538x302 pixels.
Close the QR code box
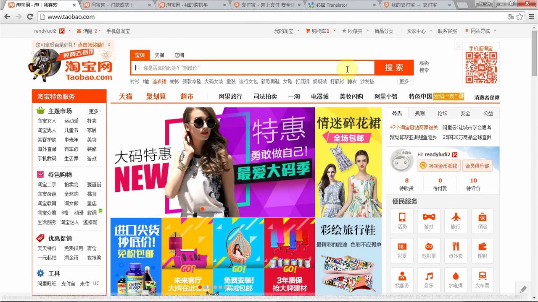pyautogui.click(x=459, y=47)
